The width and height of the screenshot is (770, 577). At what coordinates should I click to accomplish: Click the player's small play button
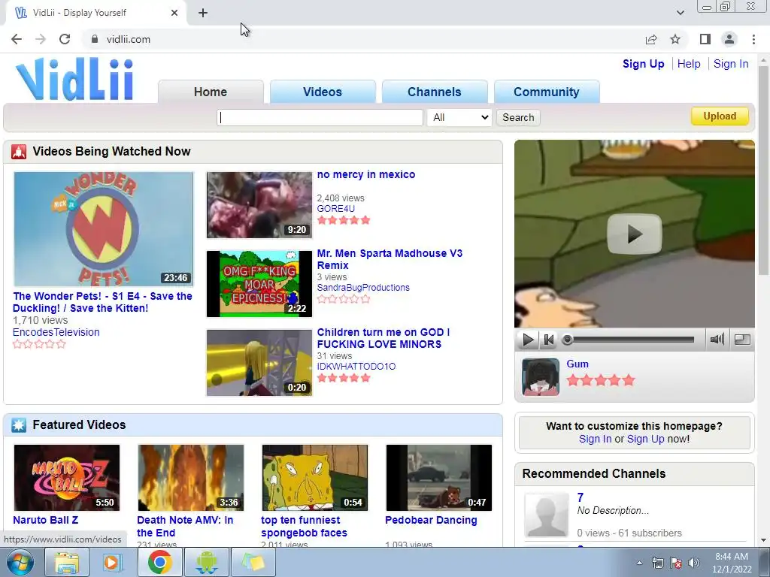[528, 340]
